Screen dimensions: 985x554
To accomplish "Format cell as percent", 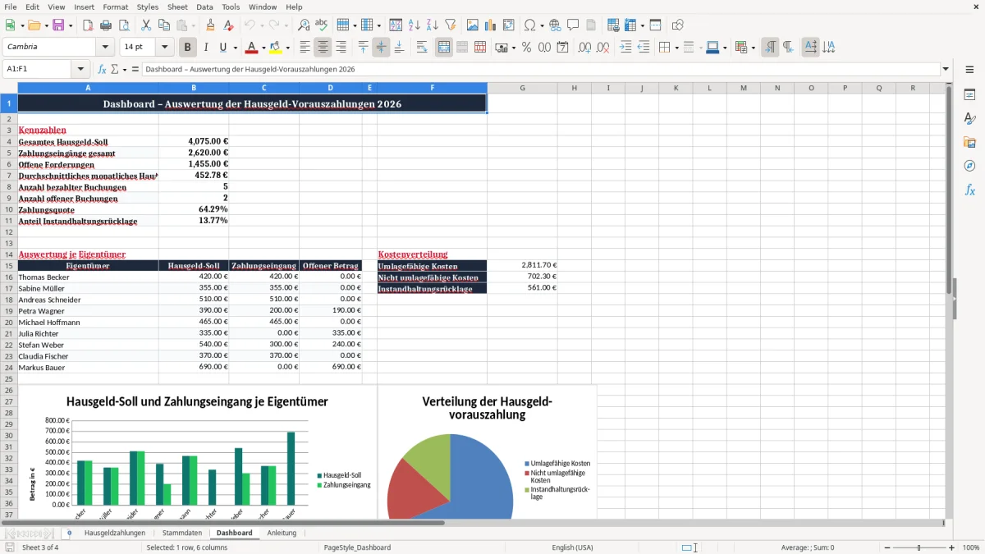I will (526, 47).
